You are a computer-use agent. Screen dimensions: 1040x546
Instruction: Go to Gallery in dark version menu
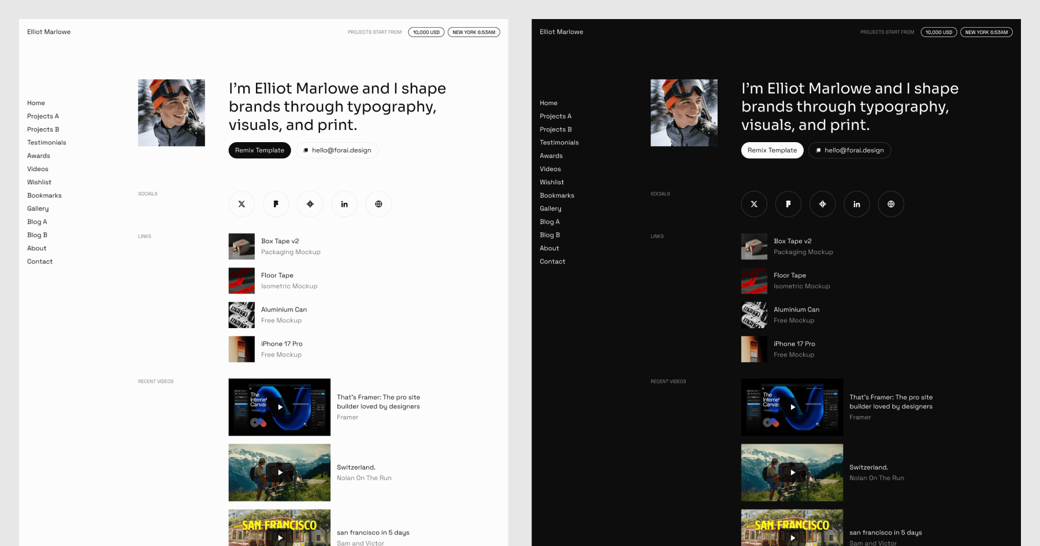pos(551,209)
